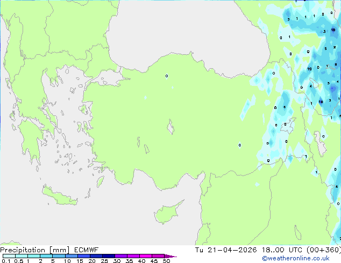The height and width of the screenshot is (263, 341).
Task: Click the 1–2 mm legend swatch
Action: (34, 256)
